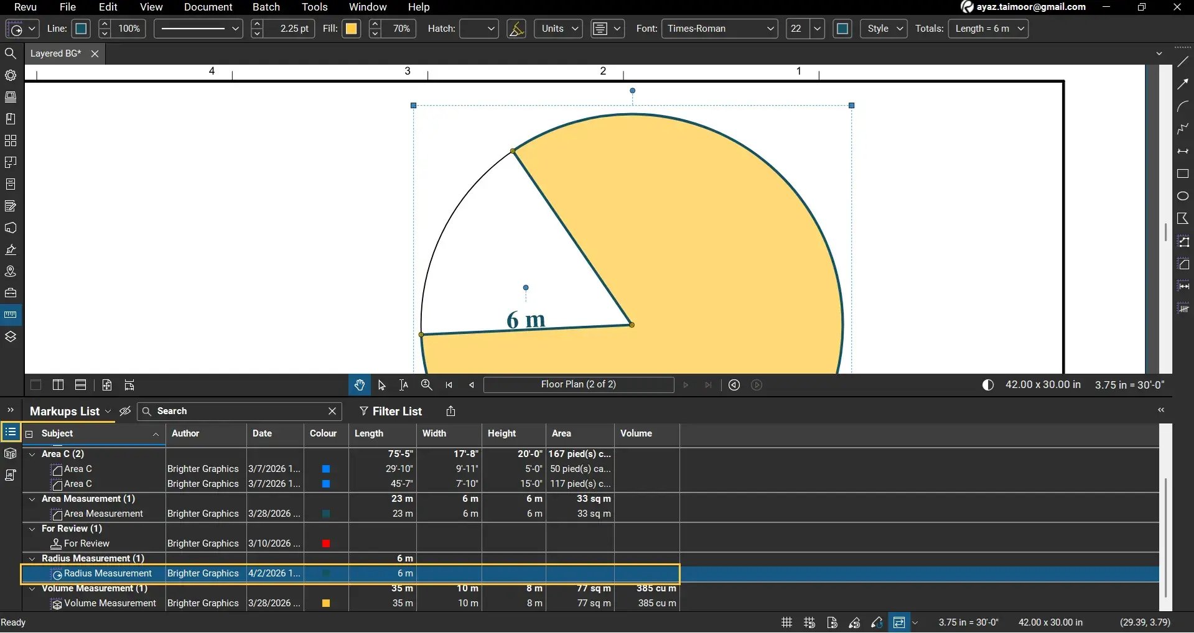Open the Tools menu

click(x=314, y=7)
